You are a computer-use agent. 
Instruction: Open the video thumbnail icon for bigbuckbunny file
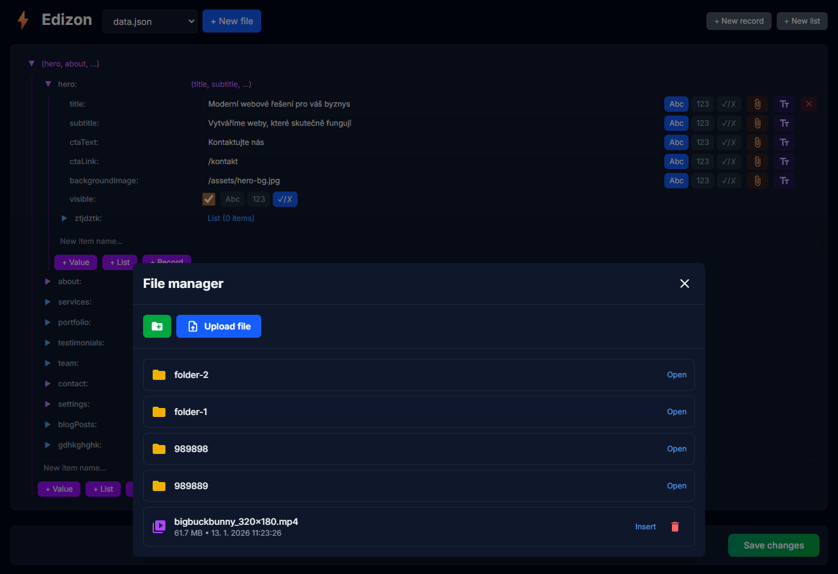pyautogui.click(x=158, y=526)
